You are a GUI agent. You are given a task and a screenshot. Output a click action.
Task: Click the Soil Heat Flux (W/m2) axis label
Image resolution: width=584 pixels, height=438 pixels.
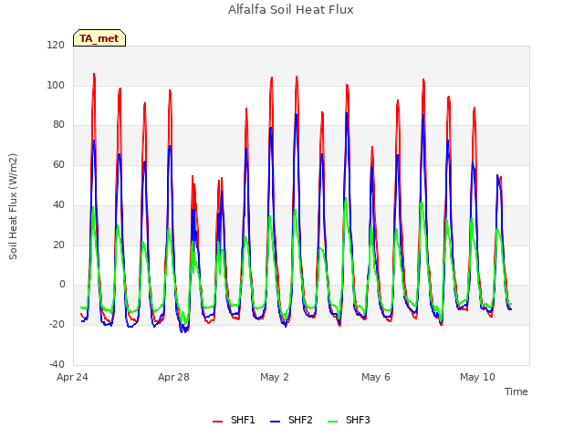13,206
